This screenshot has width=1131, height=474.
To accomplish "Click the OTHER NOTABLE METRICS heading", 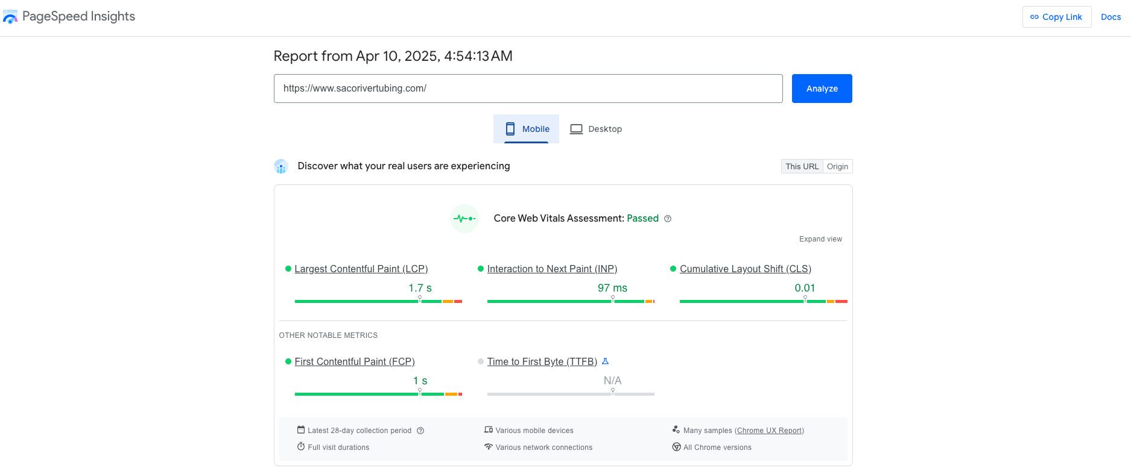I will pos(328,335).
